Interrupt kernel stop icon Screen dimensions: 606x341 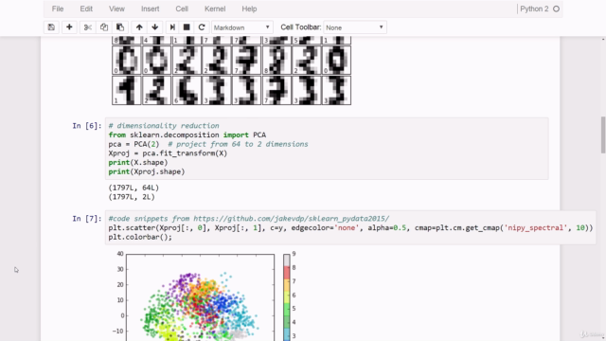click(187, 27)
